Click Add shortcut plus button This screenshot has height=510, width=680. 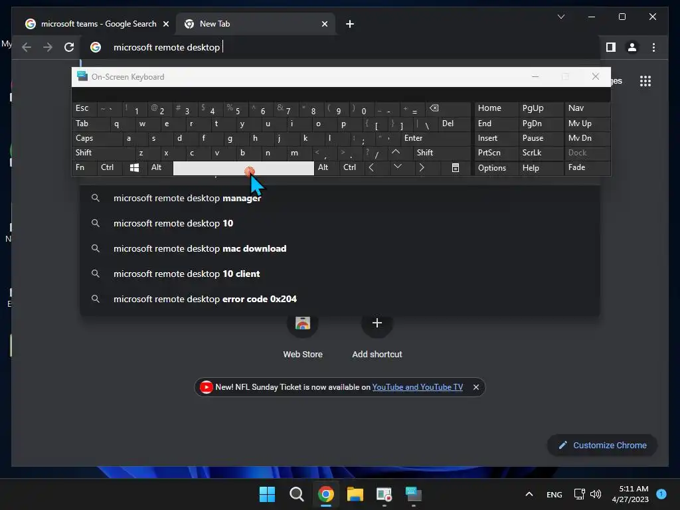pos(377,323)
